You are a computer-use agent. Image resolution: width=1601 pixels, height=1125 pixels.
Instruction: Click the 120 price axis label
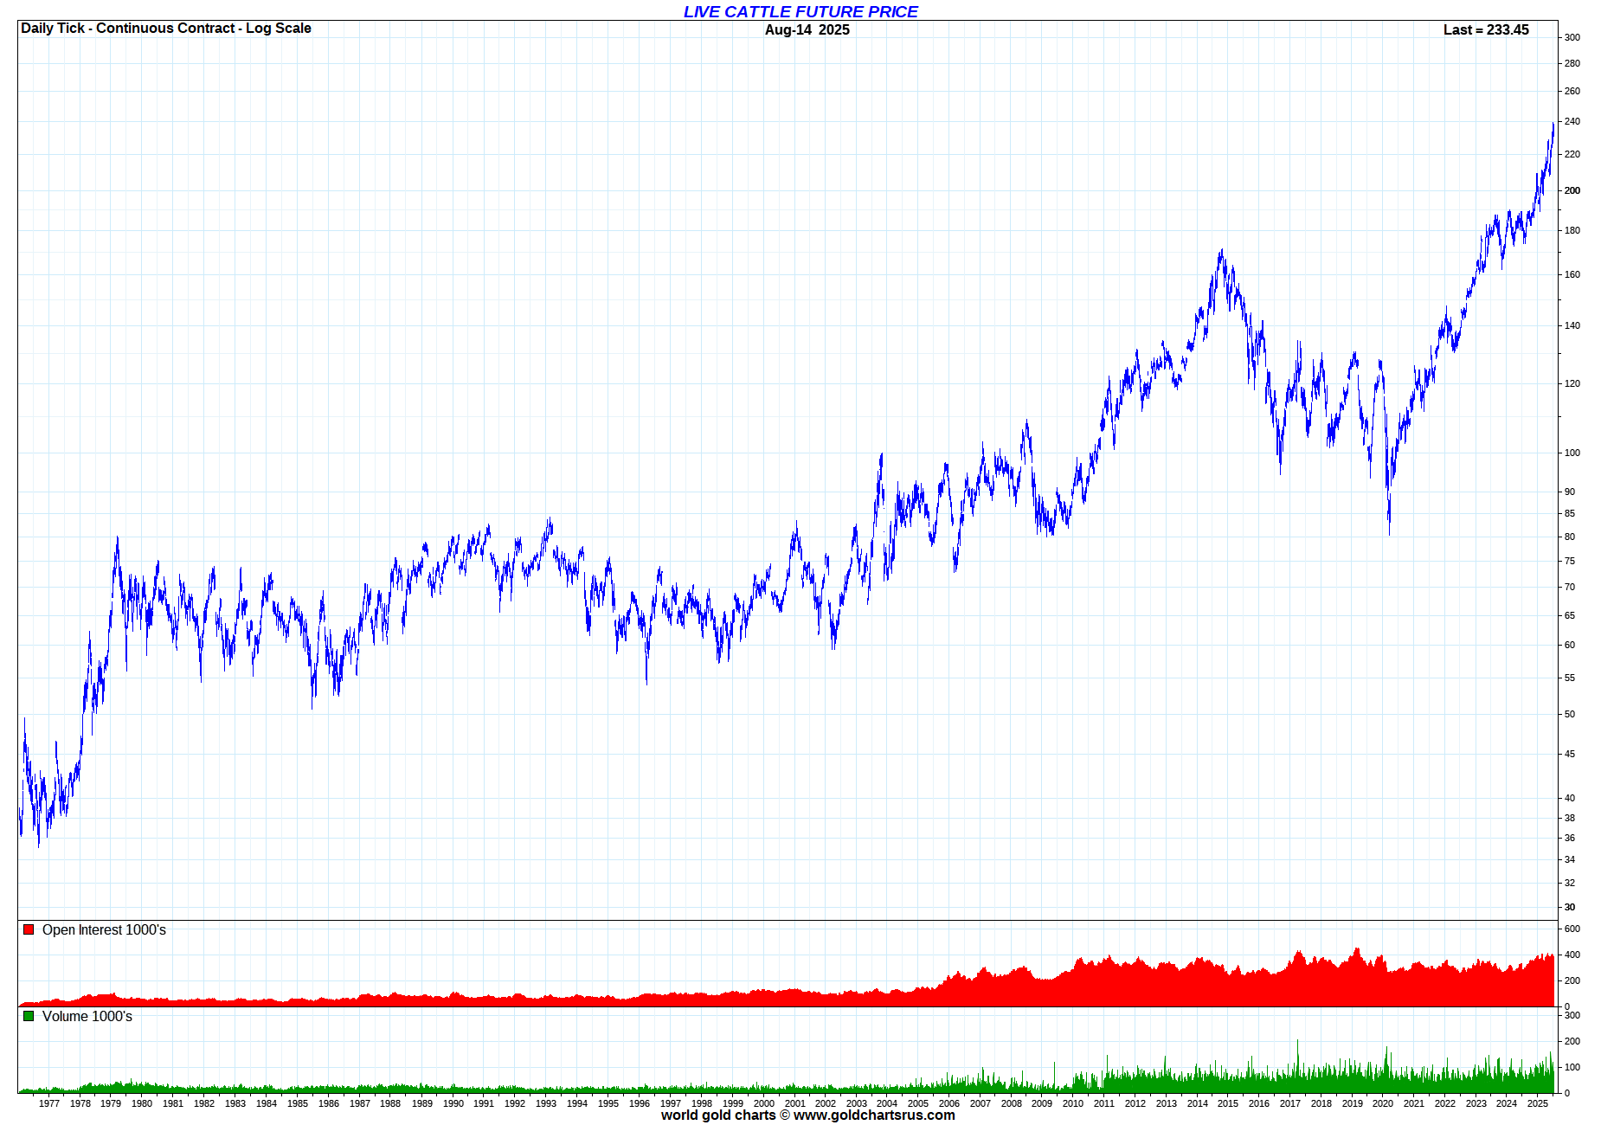pyautogui.click(x=1572, y=383)
